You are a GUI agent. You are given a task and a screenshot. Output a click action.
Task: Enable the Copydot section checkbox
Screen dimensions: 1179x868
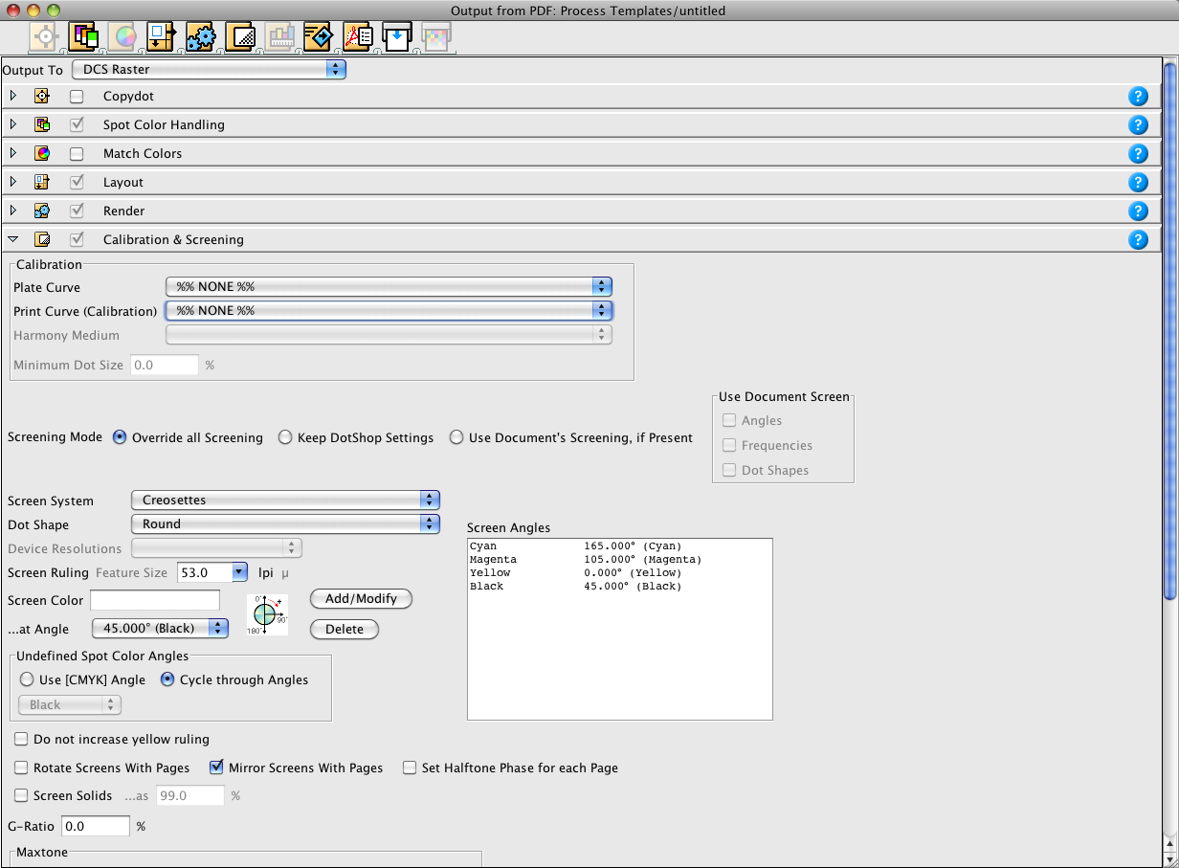click(77, 97)
